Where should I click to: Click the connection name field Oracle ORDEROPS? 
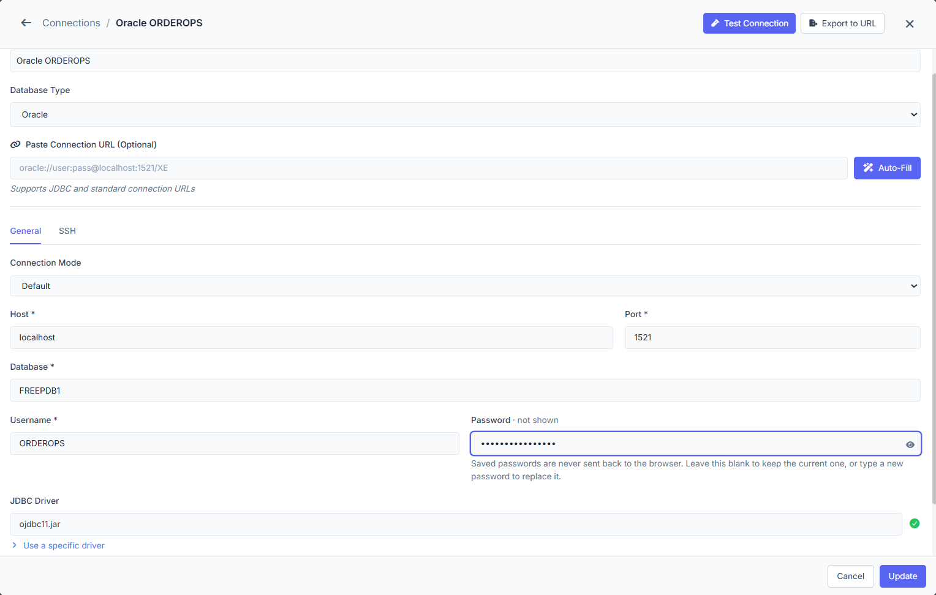465,61
